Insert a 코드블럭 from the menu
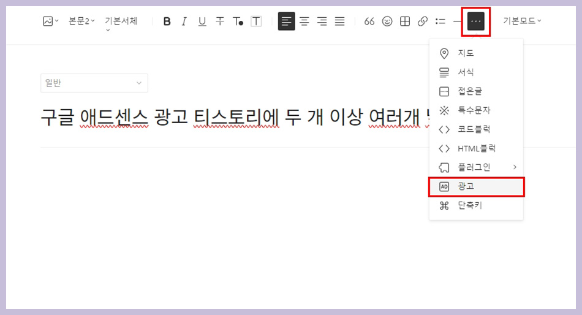This screenshot has height=315, width=582. (476, 129)
